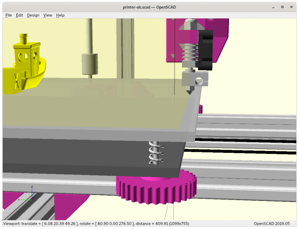Open the Edit menu
The width and height of the screenshot is (299, 229).
click(19, 15)
